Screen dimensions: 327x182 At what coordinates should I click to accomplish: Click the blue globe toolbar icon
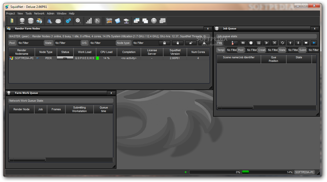pyautogui.click(x=118, y=21)
